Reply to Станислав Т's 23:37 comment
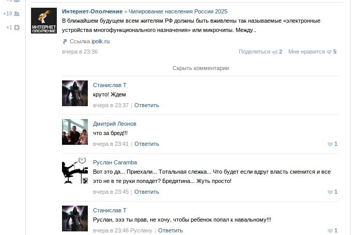This screenshot has width=356, height=235. click(147, 105)
